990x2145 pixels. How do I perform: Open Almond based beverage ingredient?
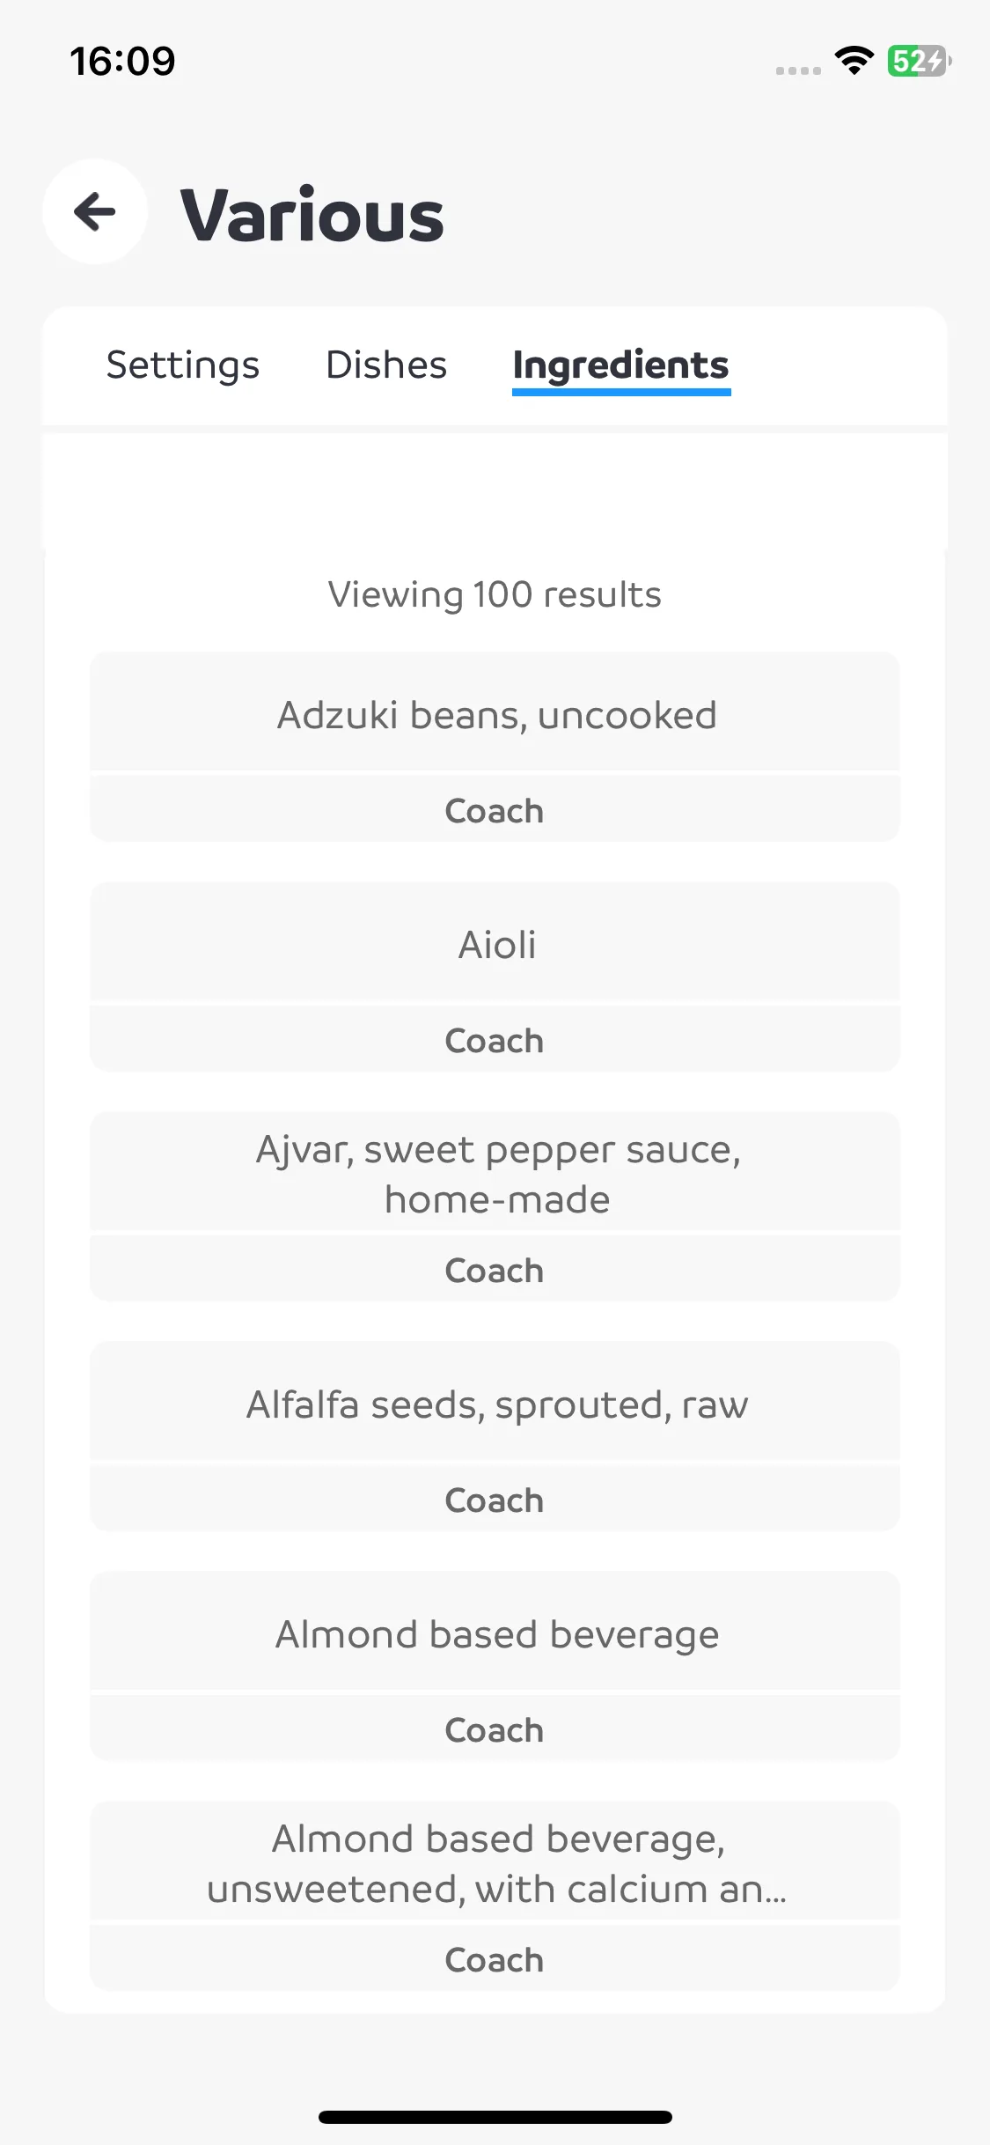tap(495, 1632)
